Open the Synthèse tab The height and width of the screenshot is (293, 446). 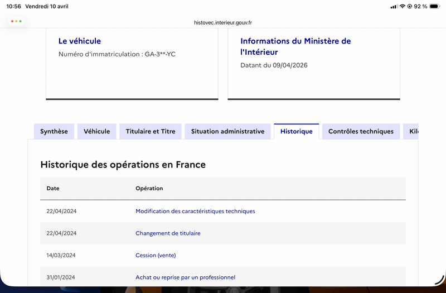point(54,131)
